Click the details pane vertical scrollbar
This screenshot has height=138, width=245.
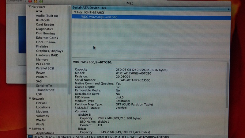click(x=228, y=85)
